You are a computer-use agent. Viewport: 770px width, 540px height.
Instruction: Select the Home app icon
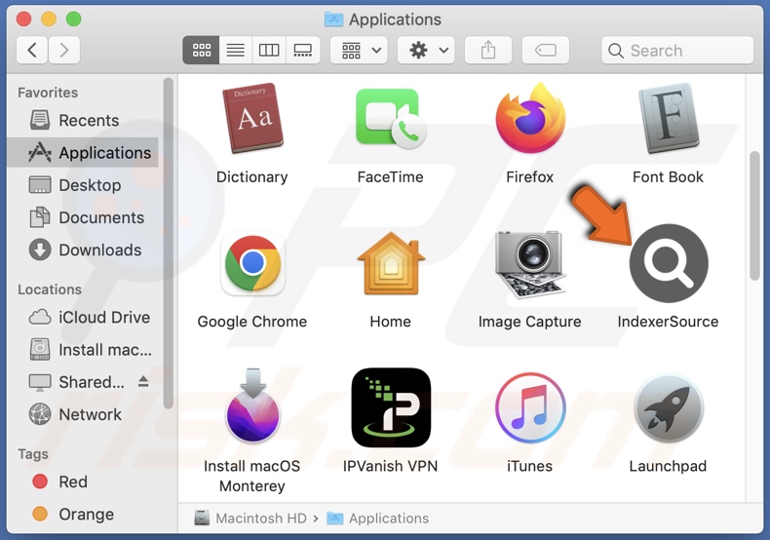(391, 263)
